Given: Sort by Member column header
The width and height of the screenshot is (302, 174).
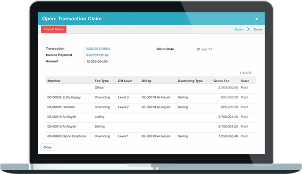Looking at the screenshot, I should click(54, 81).
